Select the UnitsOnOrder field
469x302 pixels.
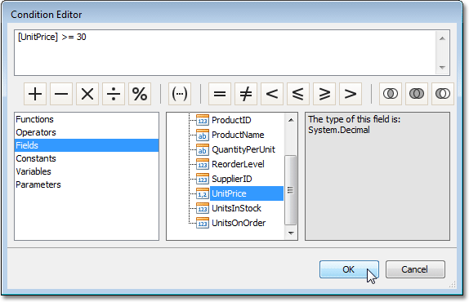coord(239,223)
